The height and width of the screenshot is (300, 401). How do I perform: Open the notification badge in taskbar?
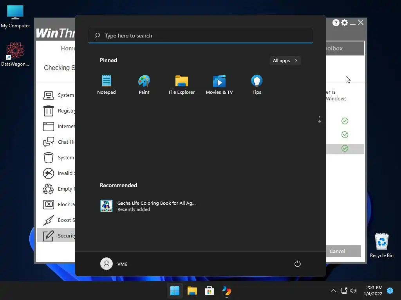(x=390, y=291)
